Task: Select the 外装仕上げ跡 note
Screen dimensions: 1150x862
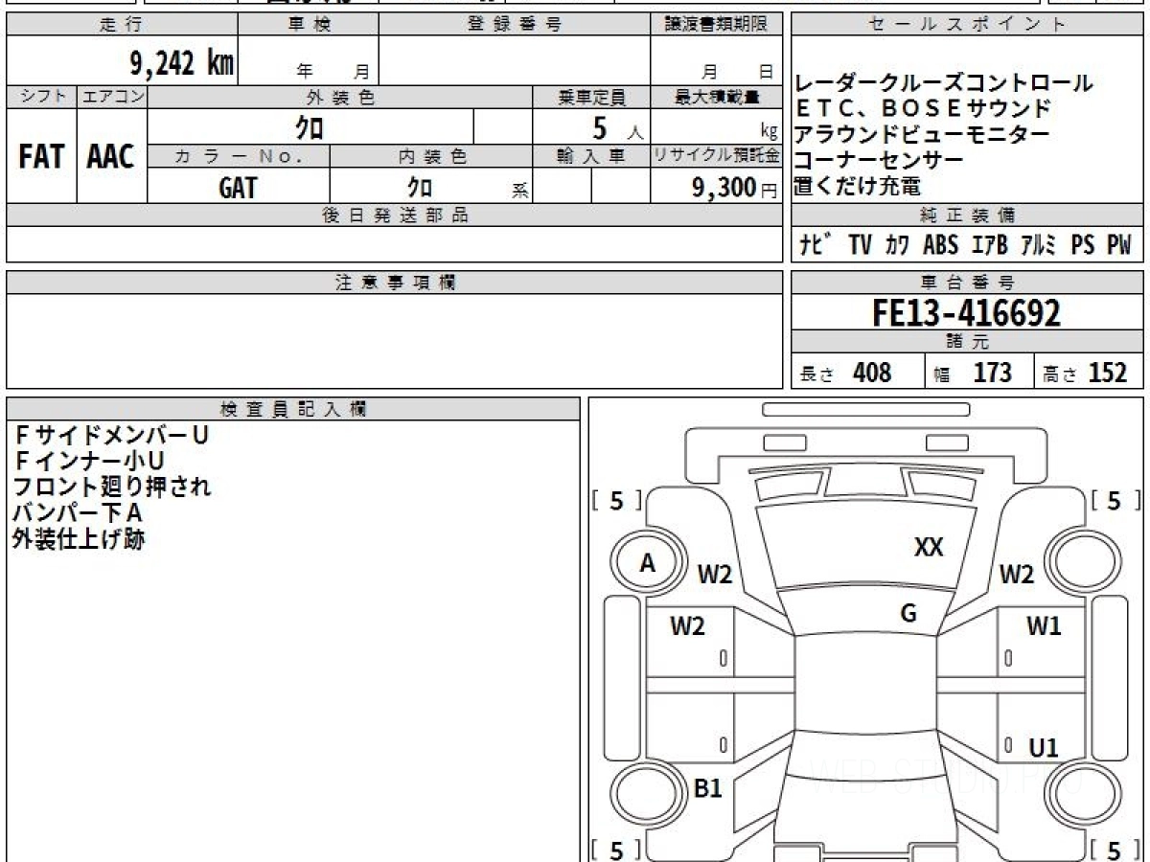Action: [x=79, y=538]
